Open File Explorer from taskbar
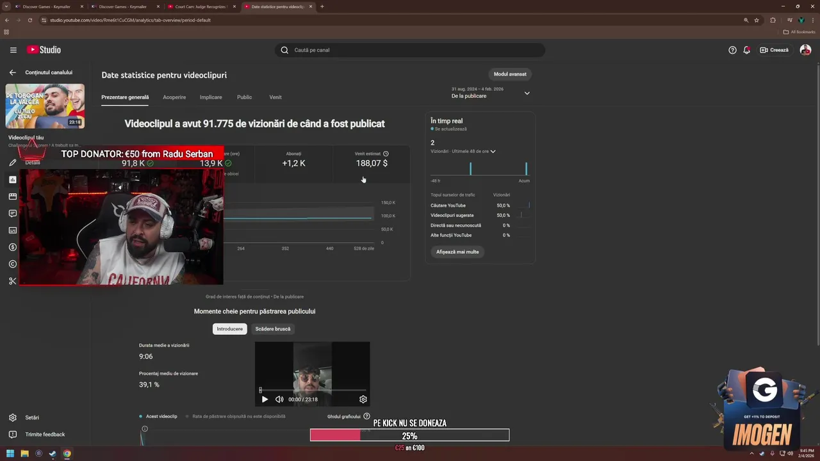Image resolution: width=820 pixels, height=461 pixels. click(x=24, y=454)
